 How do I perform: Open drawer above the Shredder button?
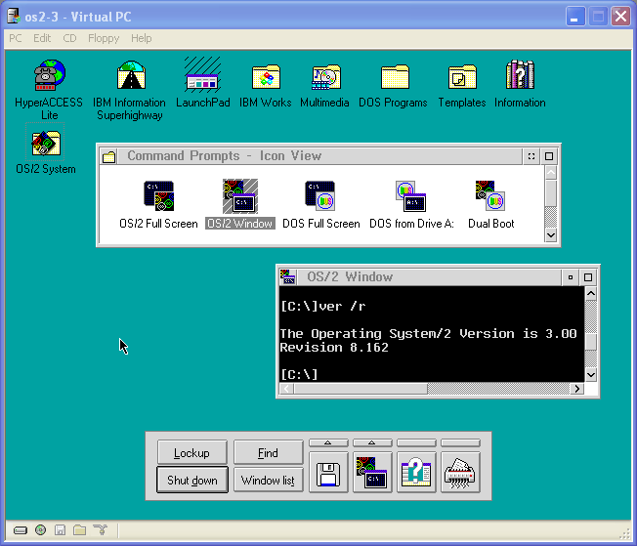click(x=460, y=442)
